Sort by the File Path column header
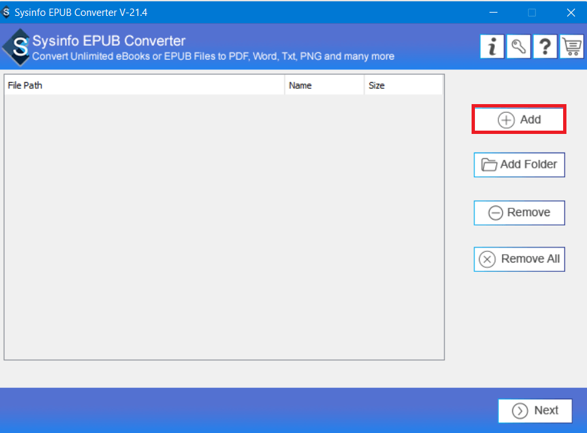Viewport: 587px width, 433px height. coord(143,85)
